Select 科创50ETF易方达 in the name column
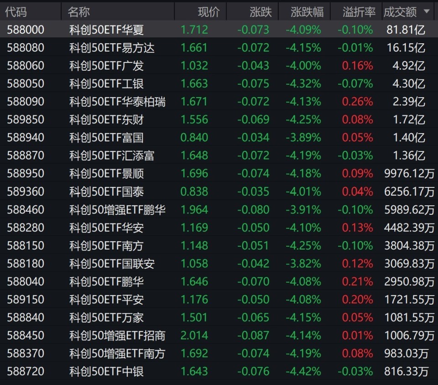 tap(112, 48)
